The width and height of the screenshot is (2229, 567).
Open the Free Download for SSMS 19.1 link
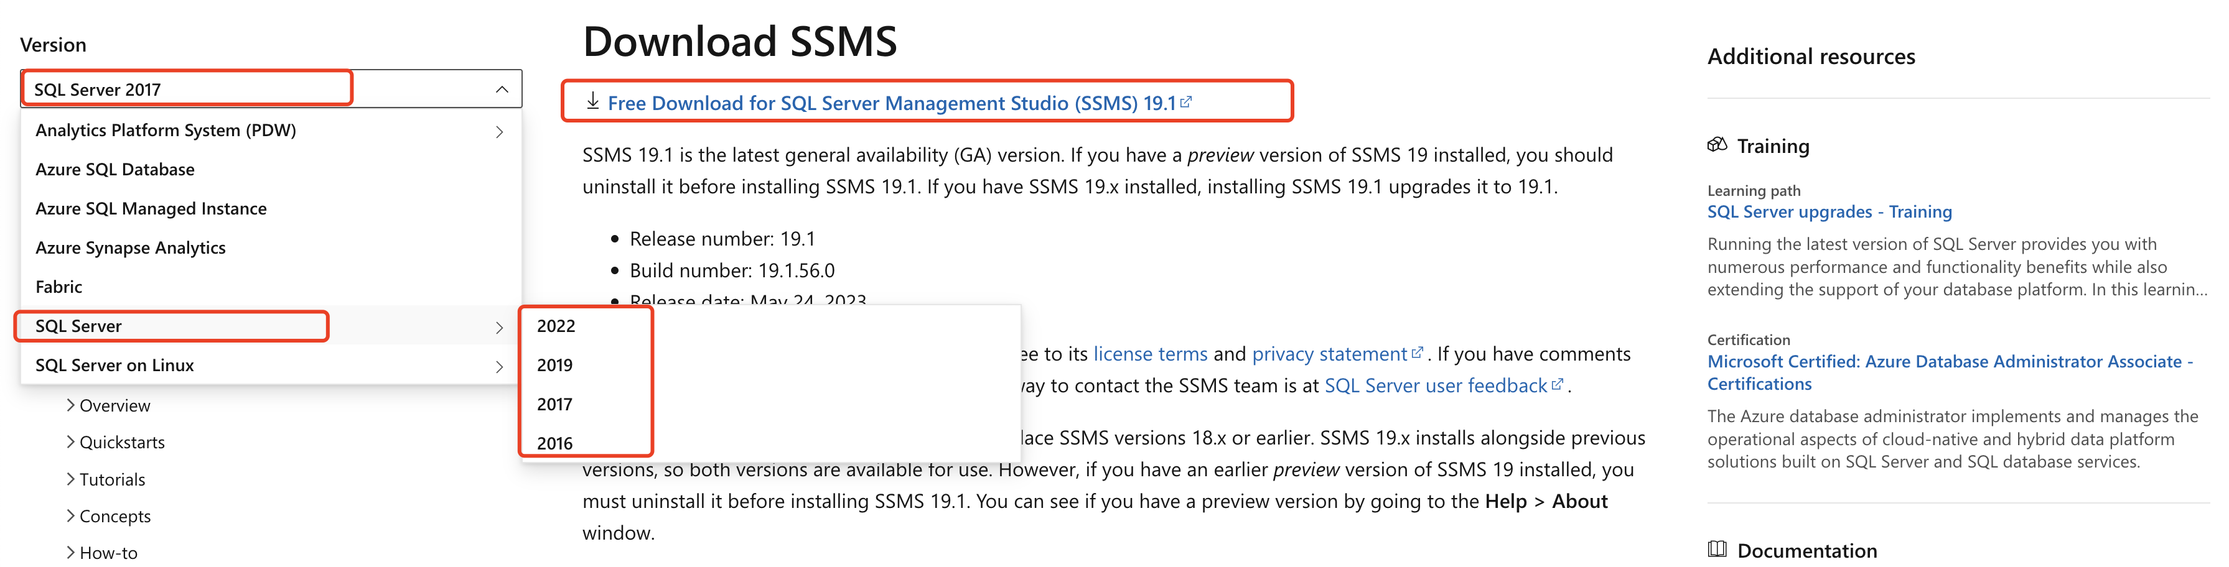pyautogui.click(x=891, y=103)
